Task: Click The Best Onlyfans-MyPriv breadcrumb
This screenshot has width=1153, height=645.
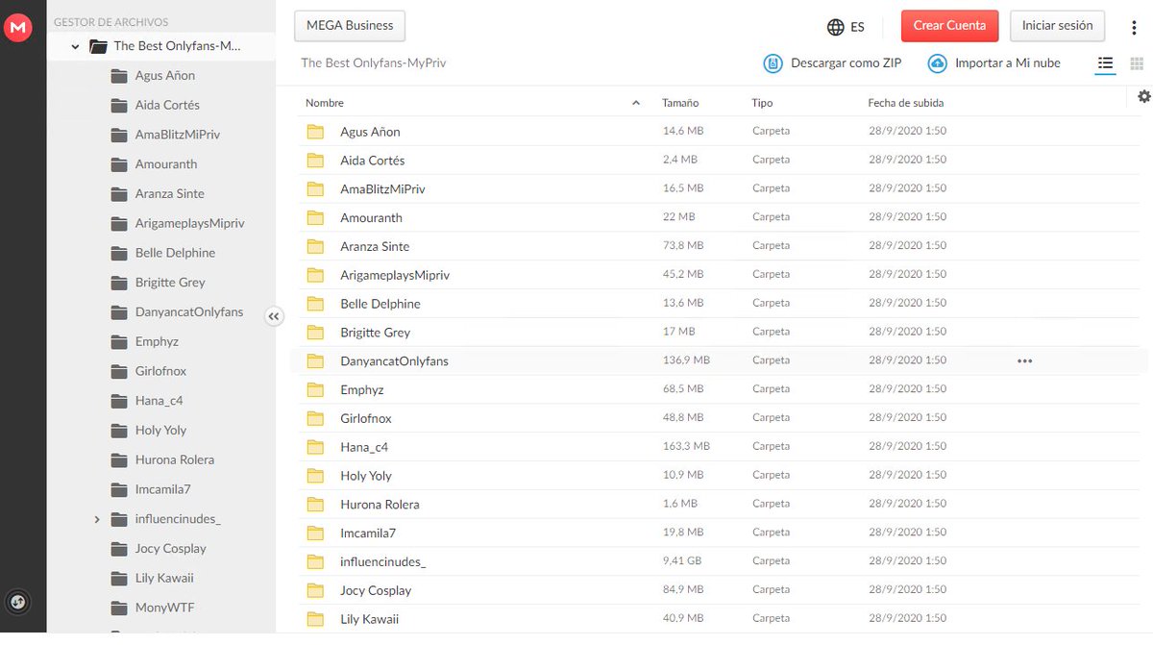Action: click(374, 62)
